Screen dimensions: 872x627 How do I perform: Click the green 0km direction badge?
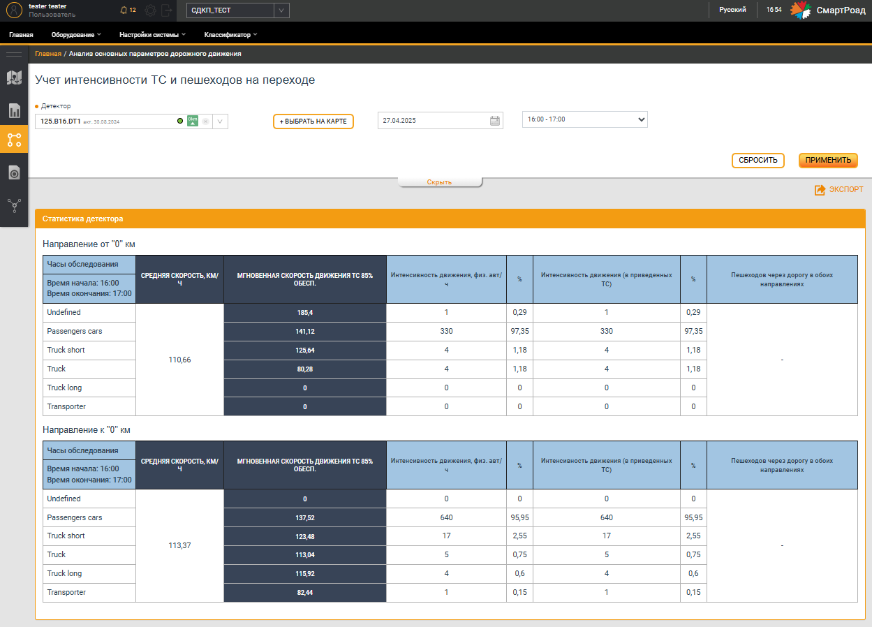[193, 121]
